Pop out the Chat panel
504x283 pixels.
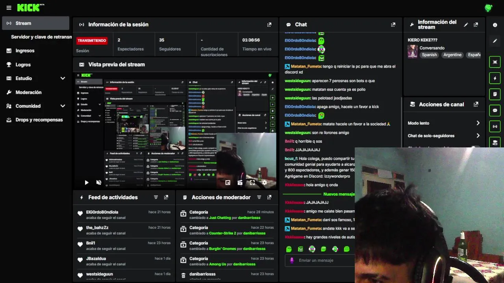(x=393, y=24)
